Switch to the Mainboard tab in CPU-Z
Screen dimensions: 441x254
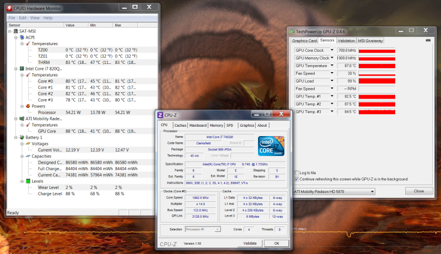pyautogui.click(x=198, y=125)
